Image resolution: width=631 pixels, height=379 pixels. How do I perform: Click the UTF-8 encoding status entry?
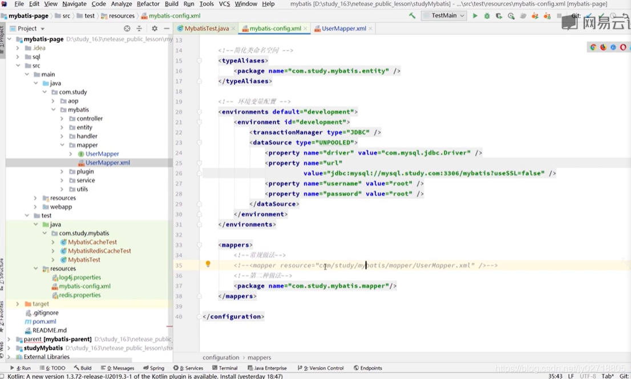(x=588, y=376)
